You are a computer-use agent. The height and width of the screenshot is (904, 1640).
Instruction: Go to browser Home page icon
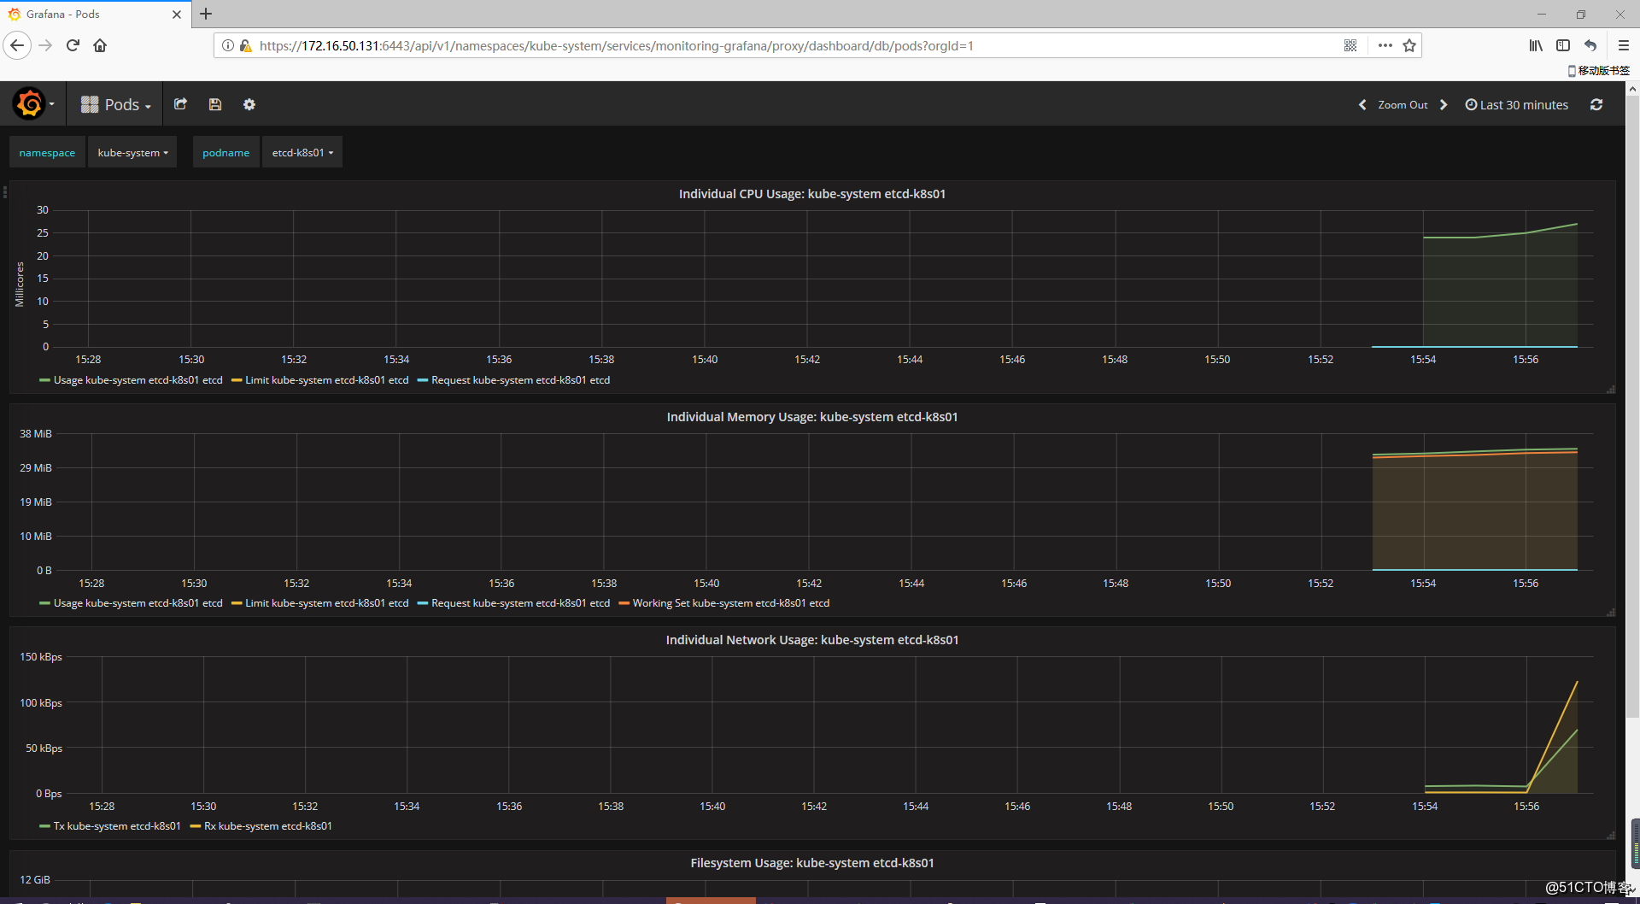point(100,45)
